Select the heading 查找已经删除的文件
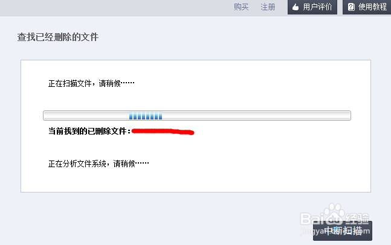391x245 pixels. point(58,37)
